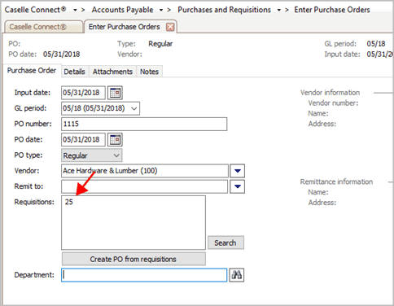
Task: Open Accounts Payable breadcrumb dropdown arrow
Action: [161, 10]
